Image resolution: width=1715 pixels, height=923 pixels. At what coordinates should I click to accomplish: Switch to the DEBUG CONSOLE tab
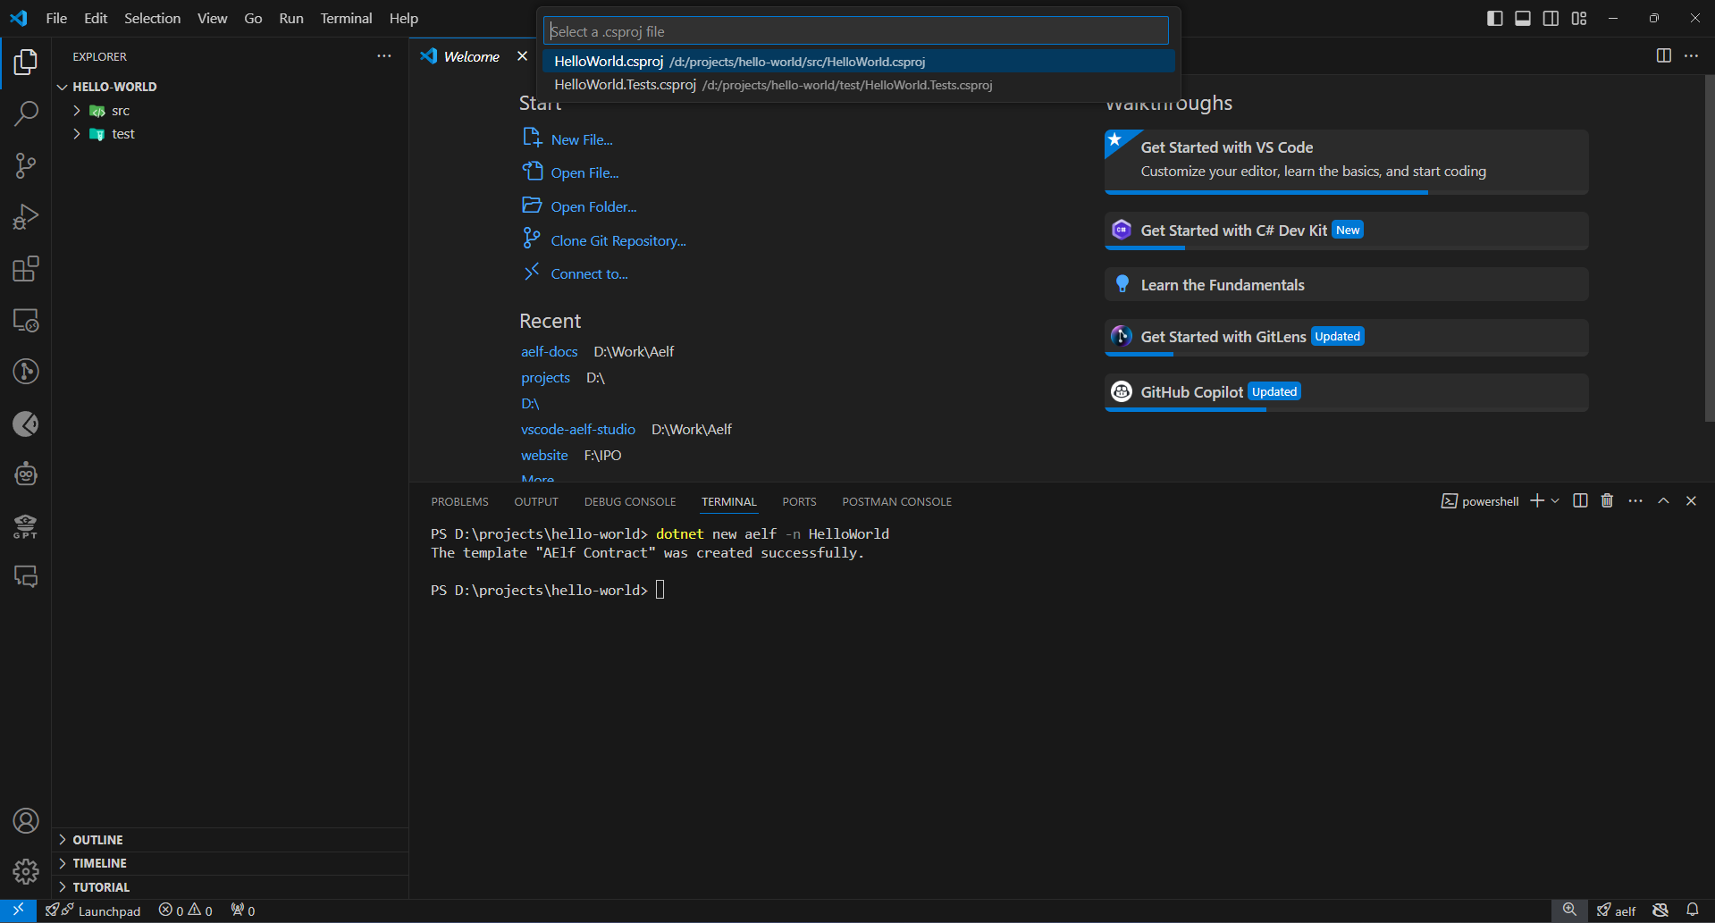click(630, 502)
